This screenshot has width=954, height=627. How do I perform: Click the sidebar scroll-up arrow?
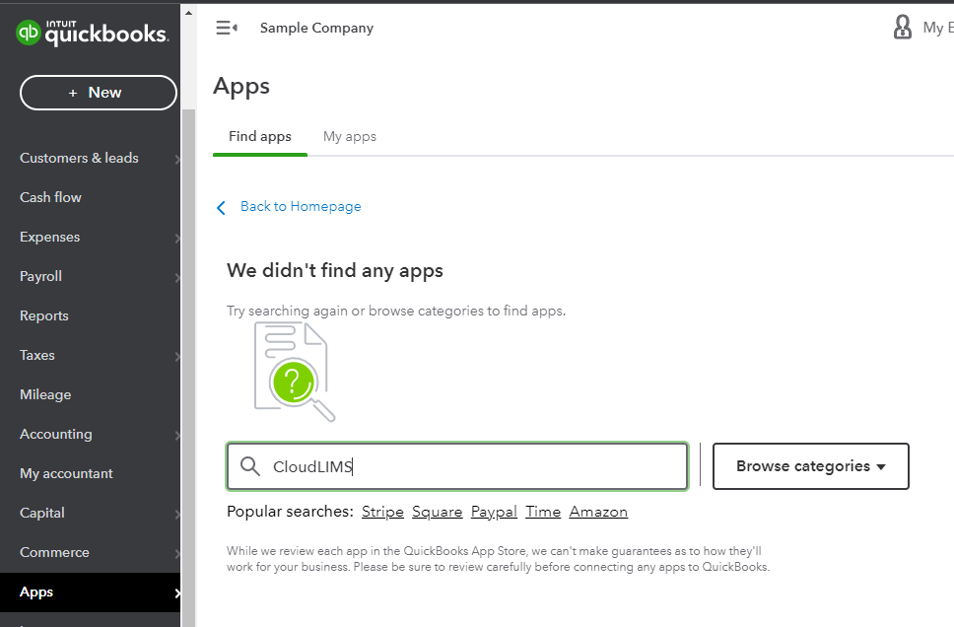click(x=188, y=13)
